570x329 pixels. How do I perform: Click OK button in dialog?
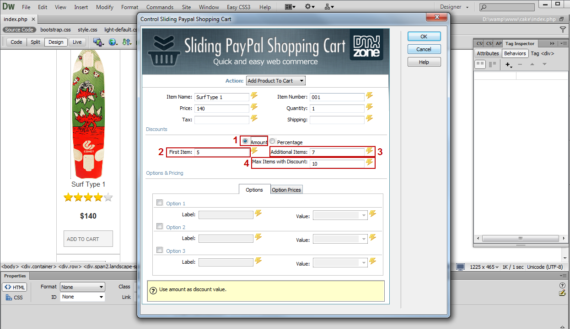point(424,37)
